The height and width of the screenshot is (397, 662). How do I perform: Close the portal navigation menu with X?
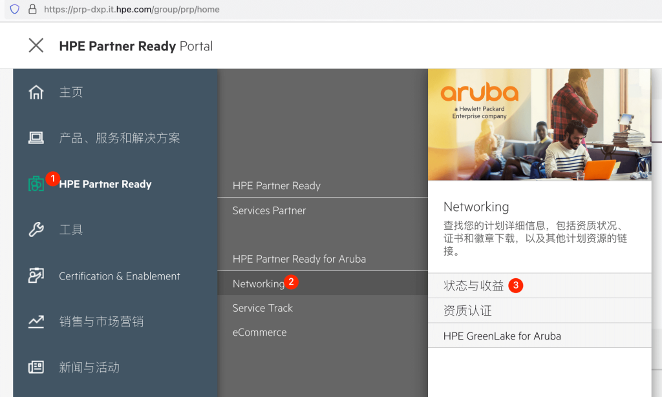click(36, 45)
